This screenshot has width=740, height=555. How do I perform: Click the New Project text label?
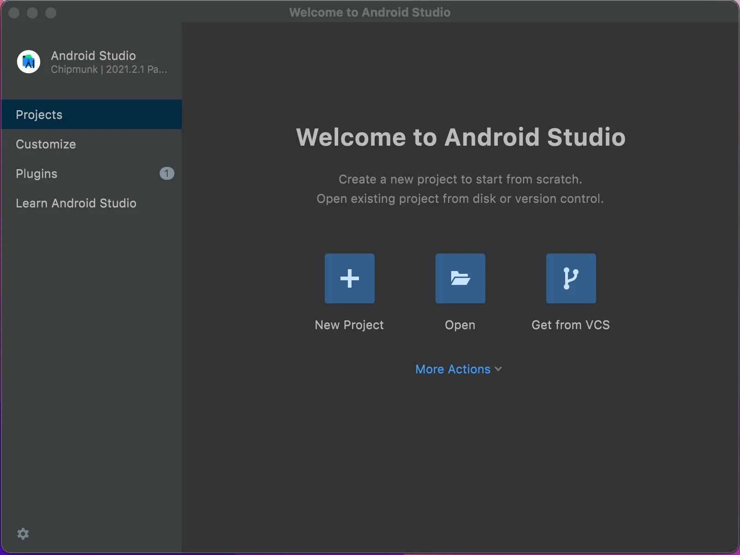pos(349,325)
